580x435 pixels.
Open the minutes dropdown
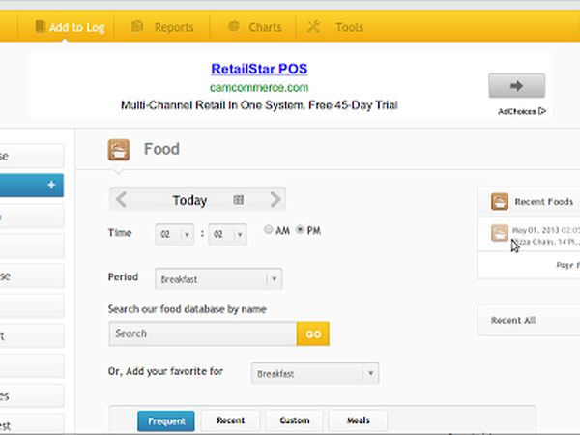coord(227,234)
